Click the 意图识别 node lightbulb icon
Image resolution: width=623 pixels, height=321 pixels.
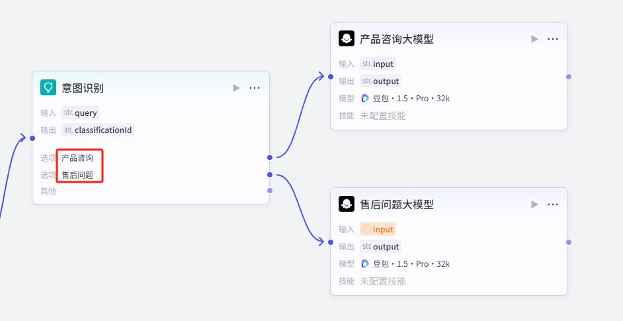[48, 88]
